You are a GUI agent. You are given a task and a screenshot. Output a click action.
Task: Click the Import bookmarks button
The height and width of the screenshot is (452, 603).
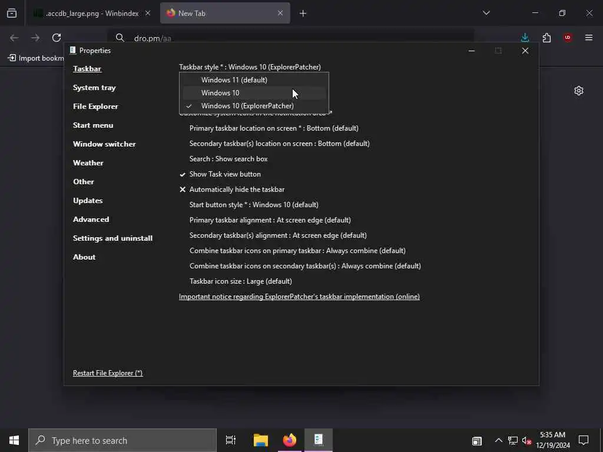pyautogui.click(x=36, y=58)
